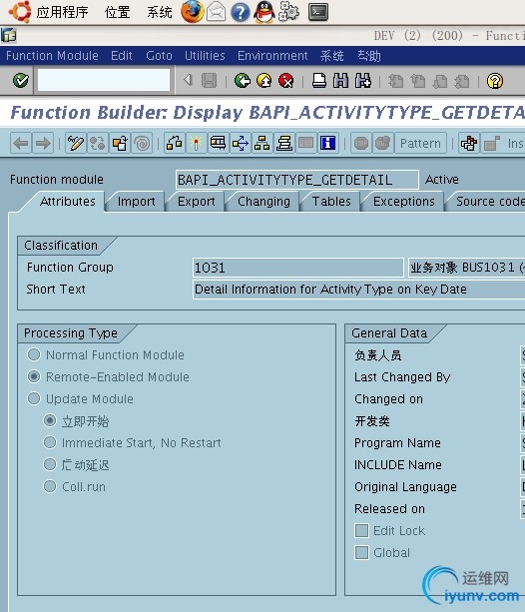
Task: Toggle the Global checkbox
Action: pos(361,552)
